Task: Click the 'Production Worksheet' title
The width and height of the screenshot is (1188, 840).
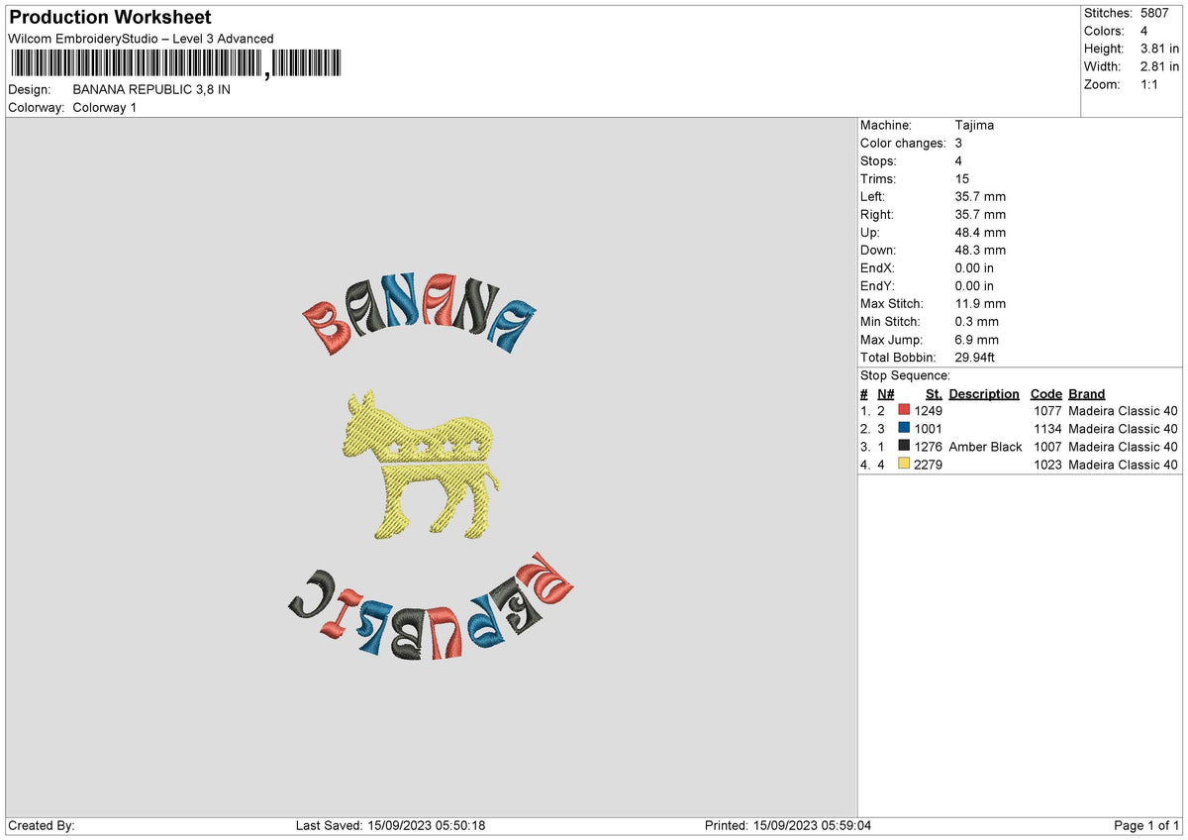Action: pos(110,17)
